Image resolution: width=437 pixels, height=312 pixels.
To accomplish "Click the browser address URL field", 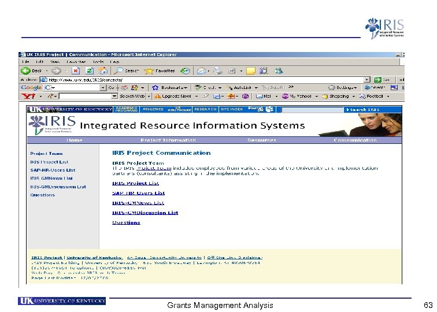I will [205, 80].
